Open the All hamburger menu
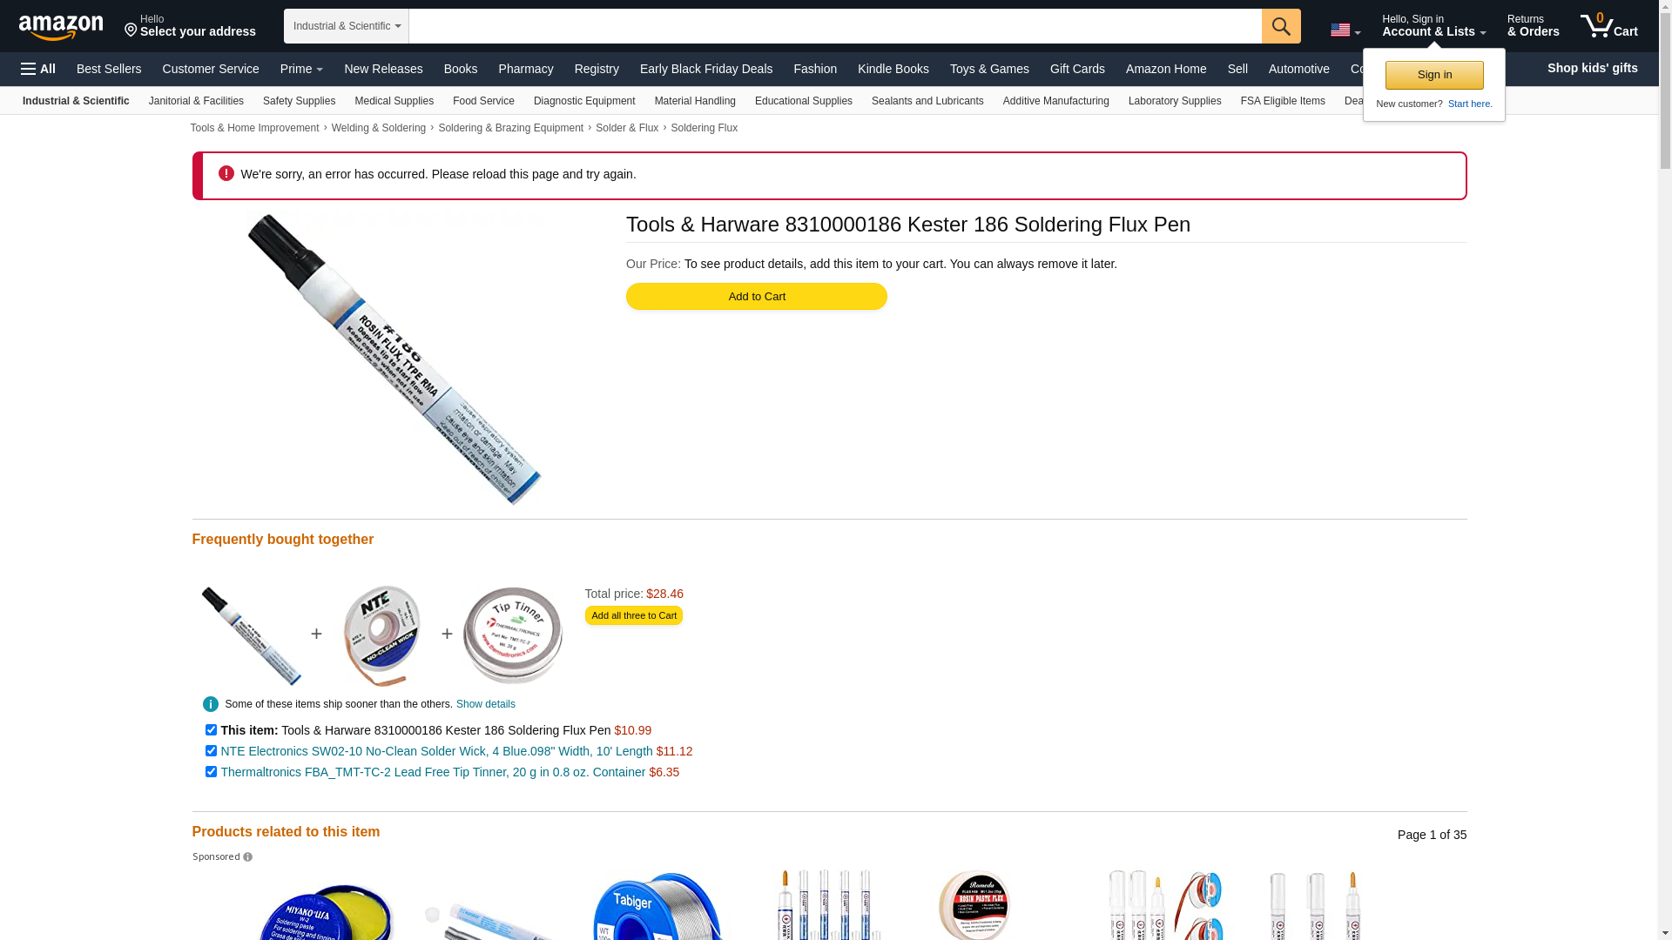 tap(38, 69)
